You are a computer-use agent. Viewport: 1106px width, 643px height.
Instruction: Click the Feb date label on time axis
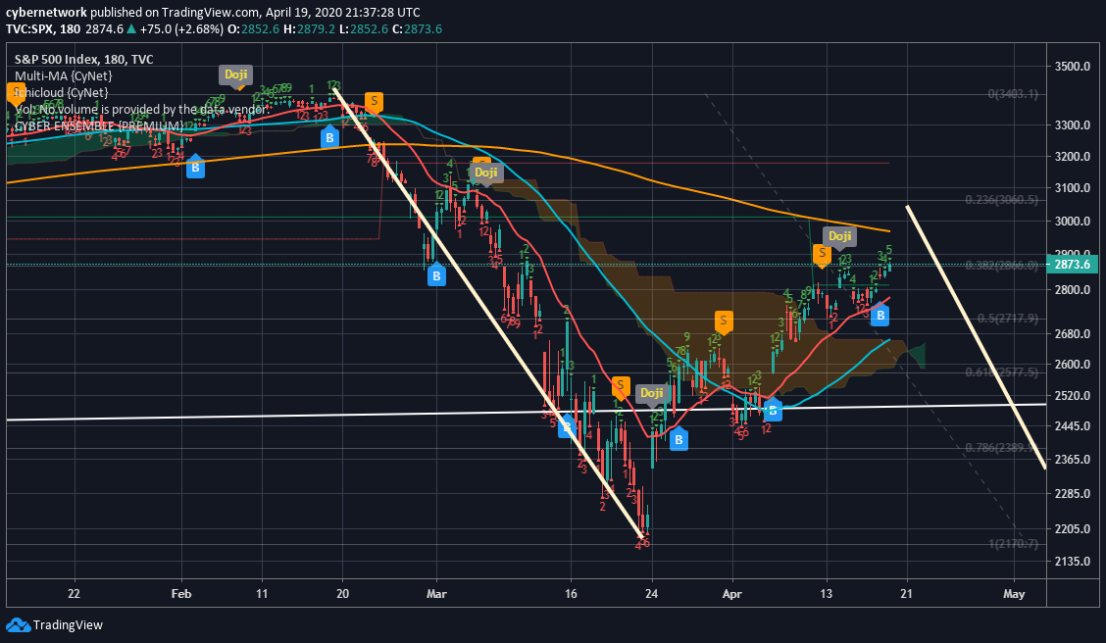click(x=181, y=594)
